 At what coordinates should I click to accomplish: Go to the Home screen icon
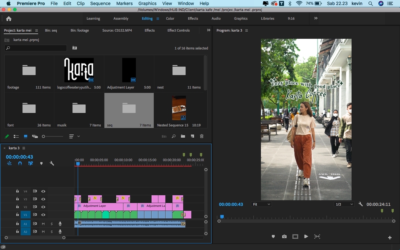click(x=9, y=19)
